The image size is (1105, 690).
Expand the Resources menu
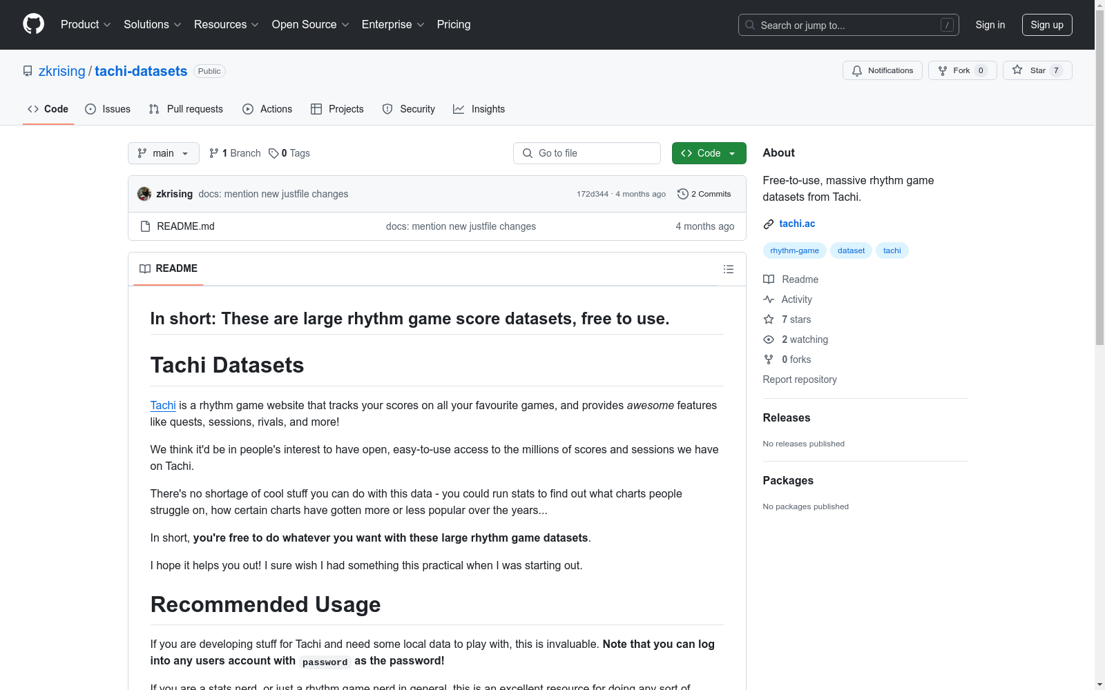227,24
